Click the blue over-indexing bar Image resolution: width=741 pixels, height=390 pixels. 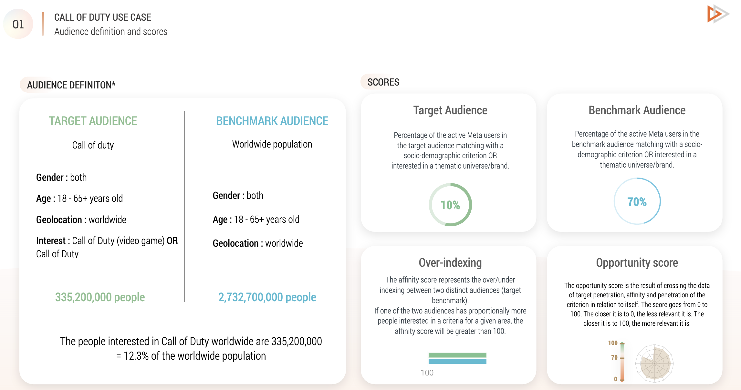click(457, 361)
